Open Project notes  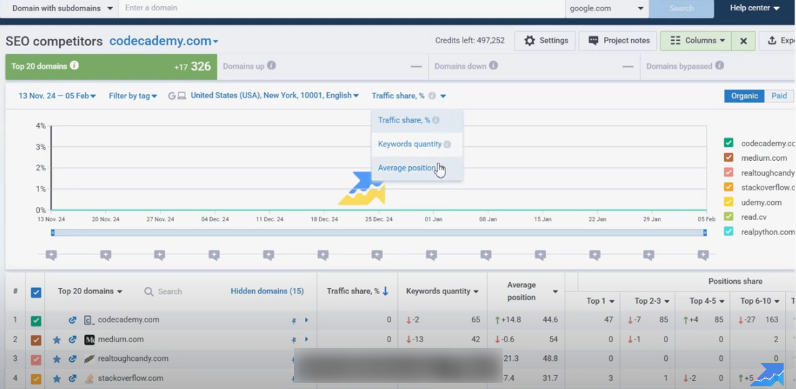618,41
